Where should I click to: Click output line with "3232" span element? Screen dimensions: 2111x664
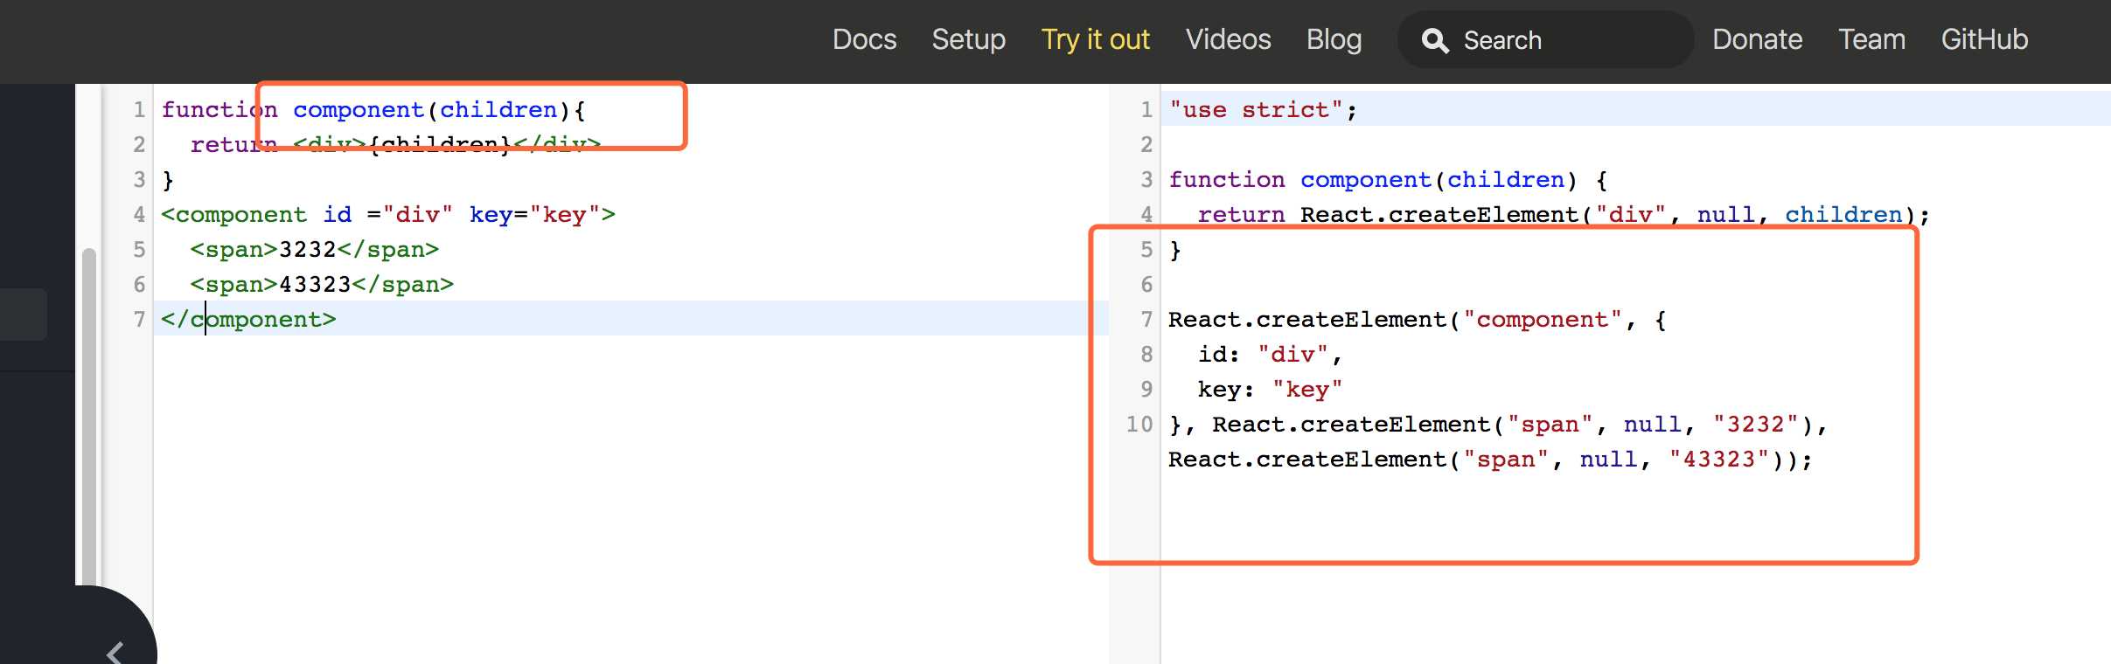pos(1498,424)
